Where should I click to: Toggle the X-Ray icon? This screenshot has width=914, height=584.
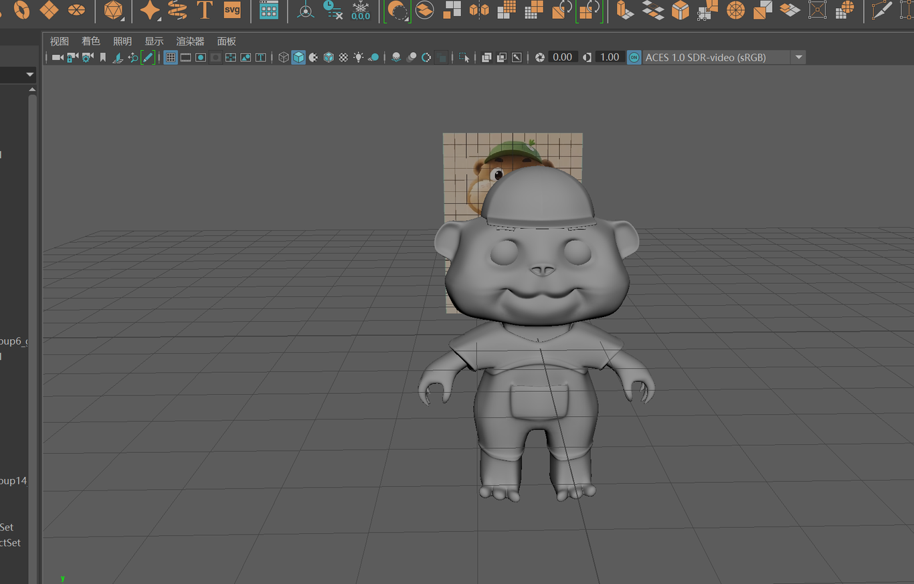coord(486,58)
